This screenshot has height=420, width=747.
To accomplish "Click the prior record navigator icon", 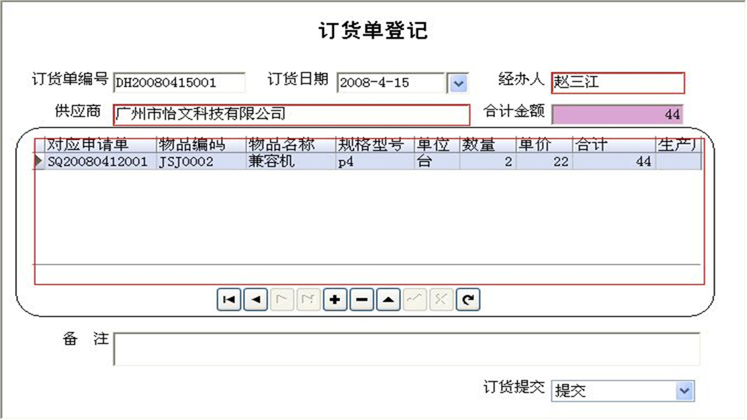I will [255, 299].
